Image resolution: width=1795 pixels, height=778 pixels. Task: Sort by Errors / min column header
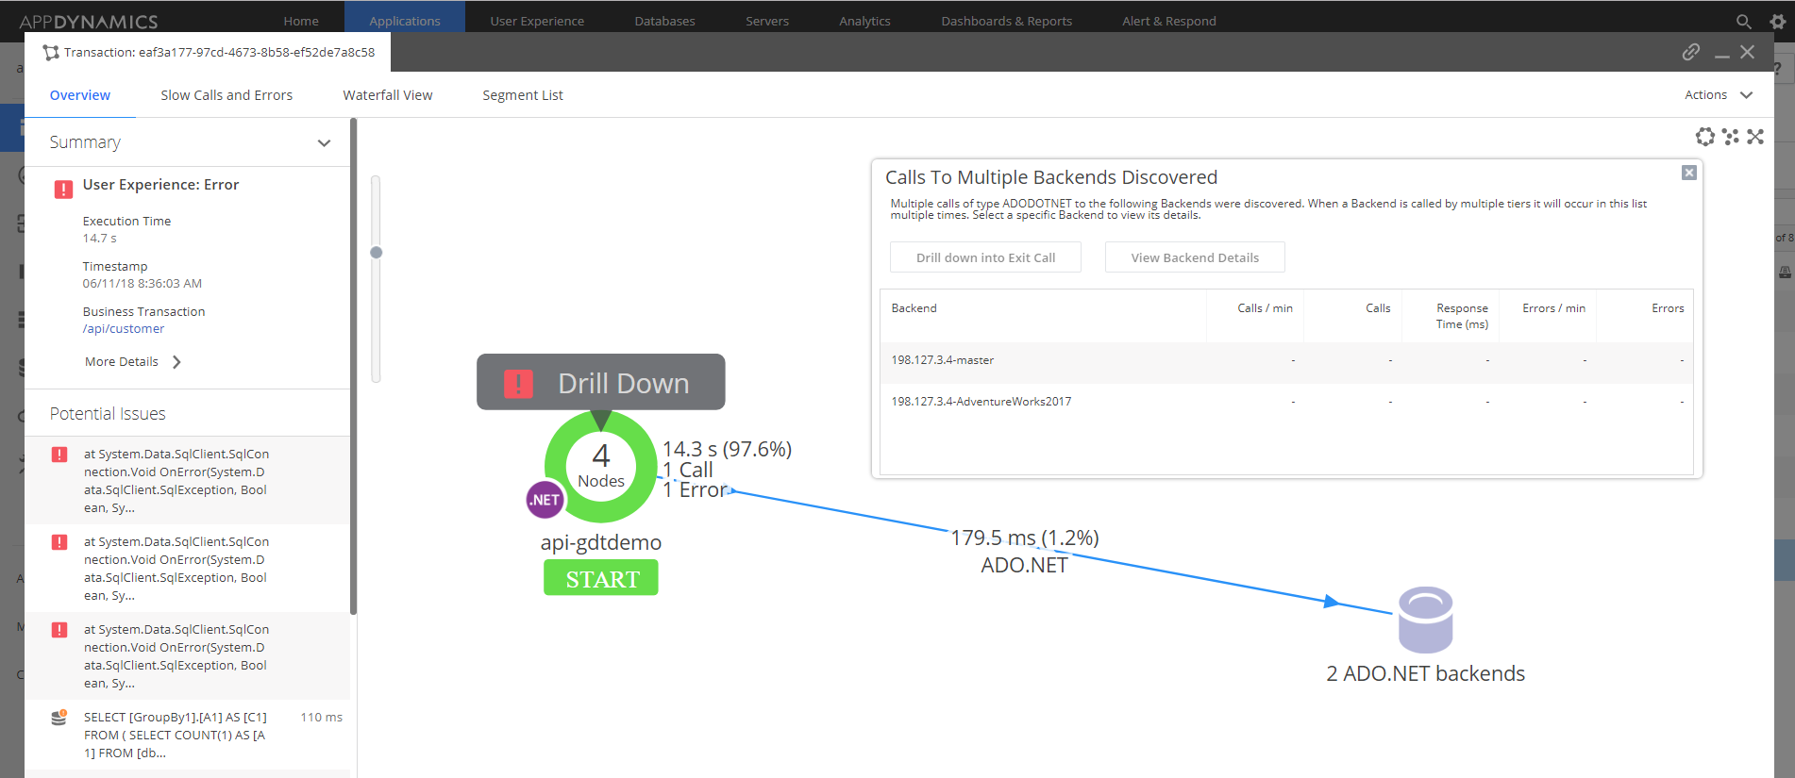tap(1553, 308)
